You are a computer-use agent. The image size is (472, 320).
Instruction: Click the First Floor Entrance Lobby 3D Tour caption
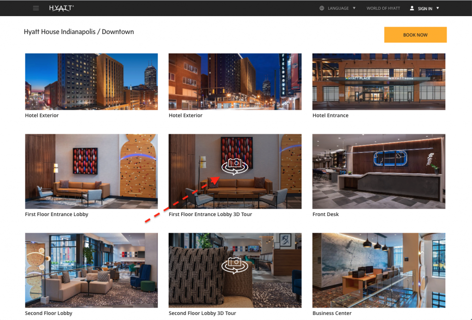210,214
